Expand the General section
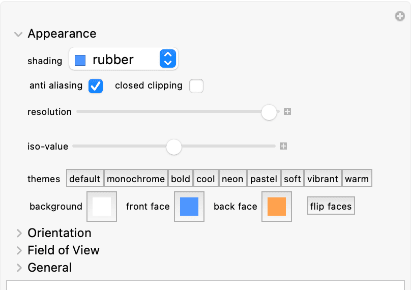Image resolution: width=411 pixels, height=290 pixels. click(19, 268)
